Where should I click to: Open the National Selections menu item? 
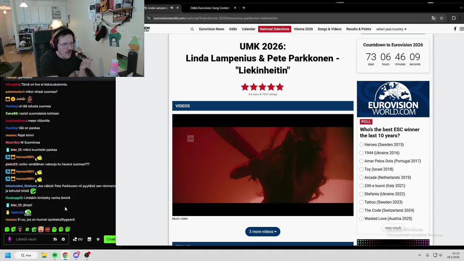tap(274, 29)
